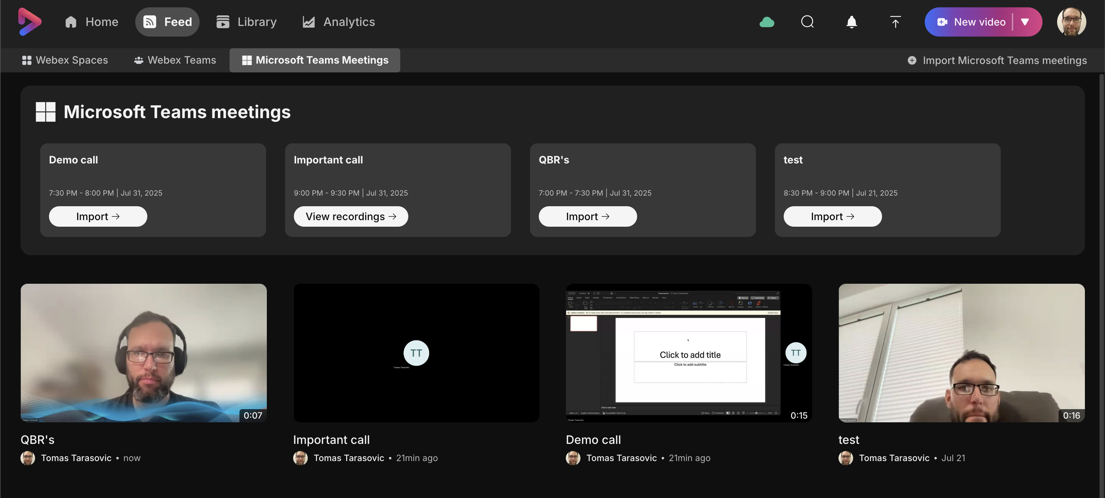Click '9:00 PM - 9:30 PM | Jul 31, 2025' time
The height and width of the screenshot is (498, 1105).
[351, 193]
